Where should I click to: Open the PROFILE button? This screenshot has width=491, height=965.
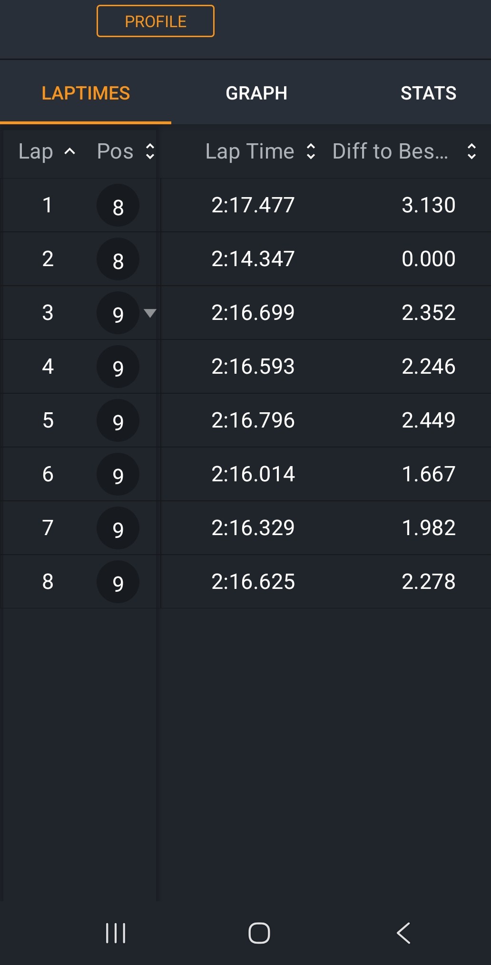156,21
